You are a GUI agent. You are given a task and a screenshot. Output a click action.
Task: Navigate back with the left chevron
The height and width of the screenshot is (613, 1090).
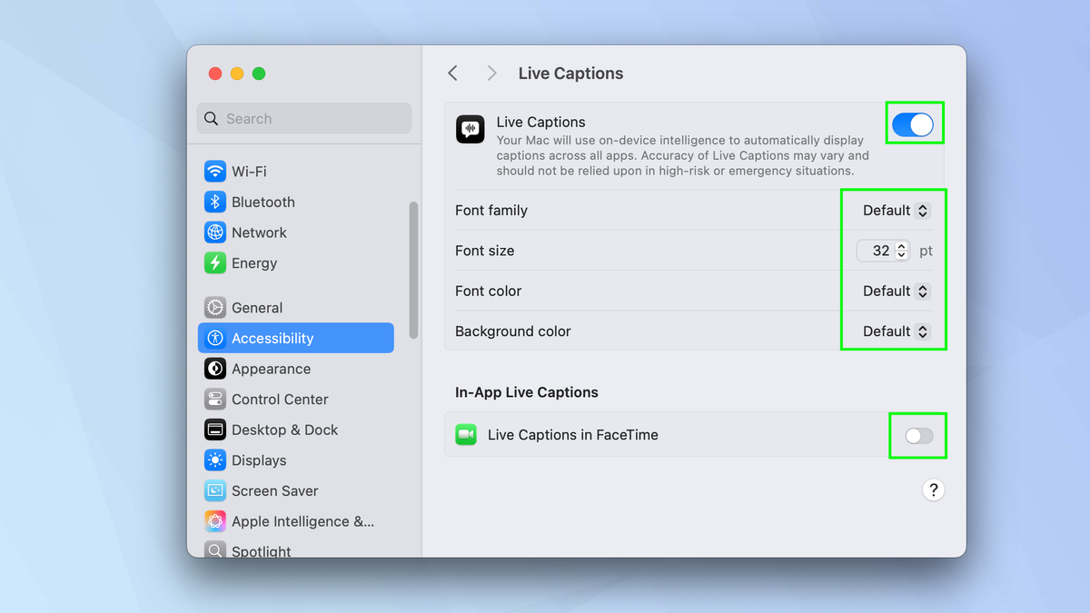(x=452, y=73)
